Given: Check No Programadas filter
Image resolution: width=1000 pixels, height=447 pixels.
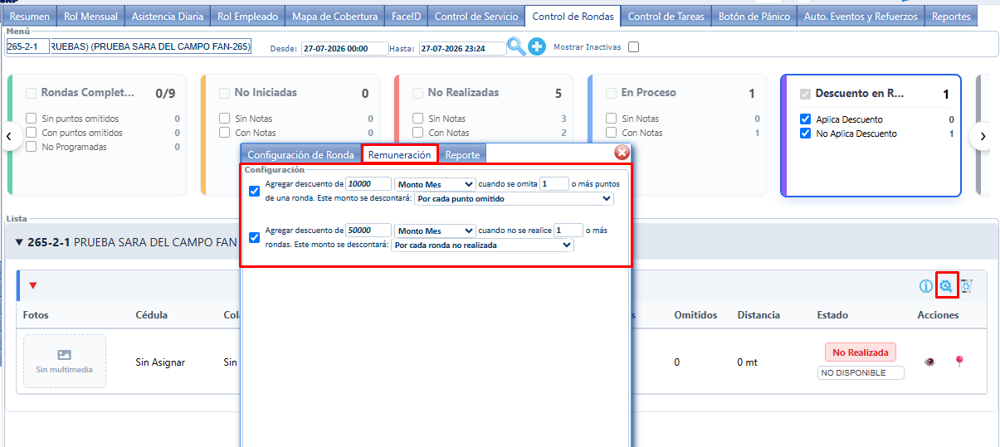Looking at the screenshot, I should pyautogui.click(x=32, y=147).
